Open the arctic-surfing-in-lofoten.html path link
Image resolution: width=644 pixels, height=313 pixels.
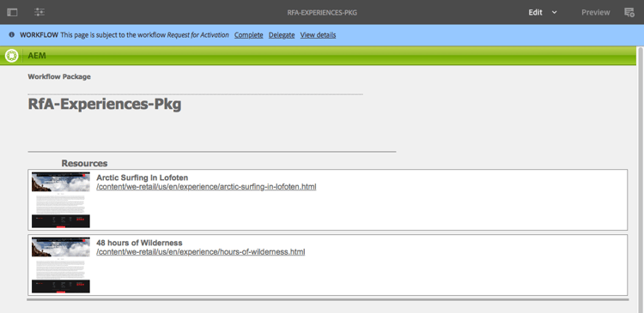coord(206,187)
